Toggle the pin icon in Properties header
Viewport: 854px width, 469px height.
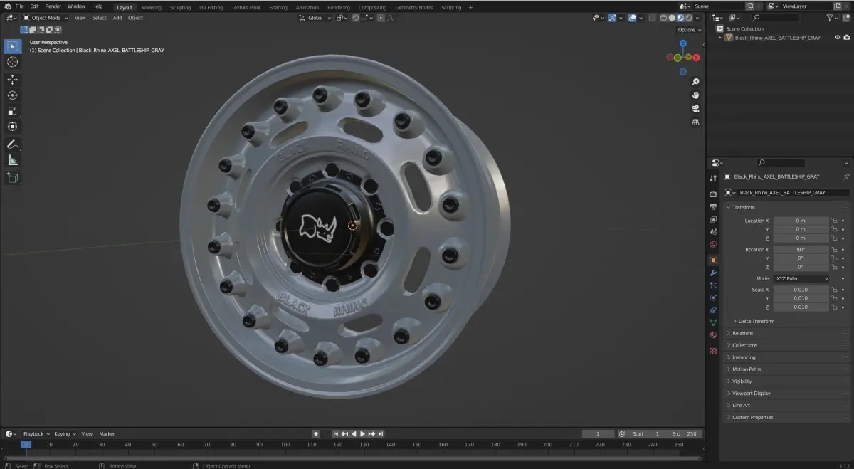click(846, 176)
